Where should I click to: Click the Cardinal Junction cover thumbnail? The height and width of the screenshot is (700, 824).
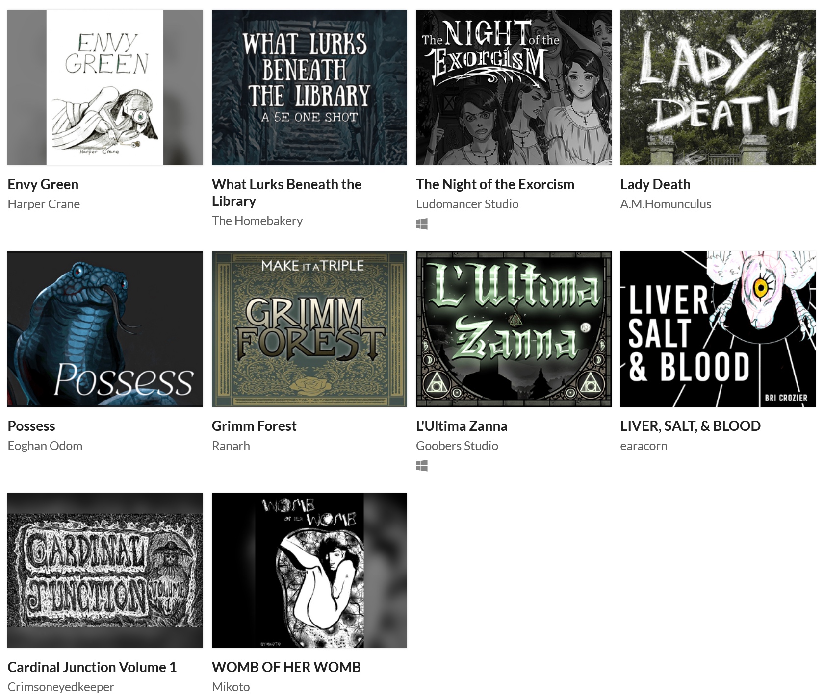click(x=105, y=571)
